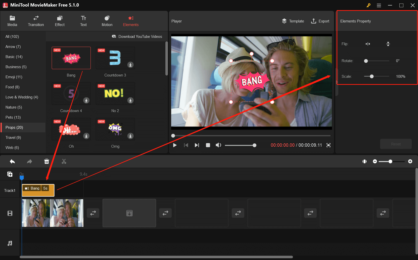Select the Web (6) category

[x=23, y=148]
